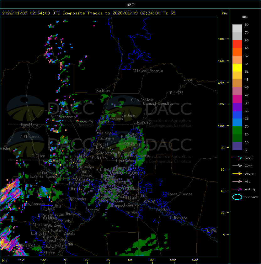Pick the red 60–65 dBZ legend swatch
Image resolution: width=261 pixels, height=264 pixels.
click(x=237, y=44)
